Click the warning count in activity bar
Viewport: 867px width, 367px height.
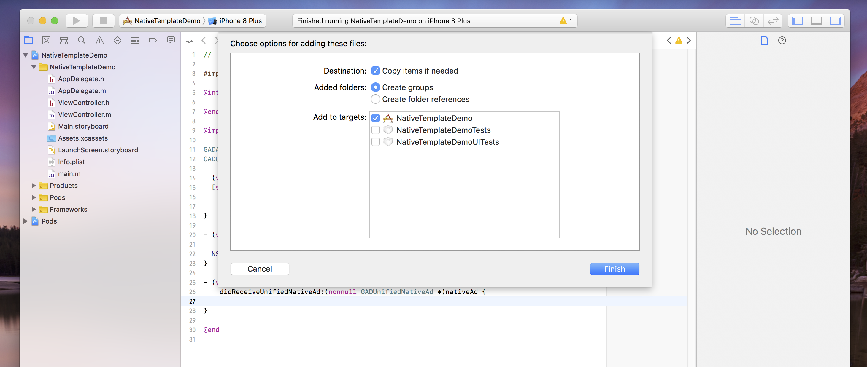tap(566, 21)
